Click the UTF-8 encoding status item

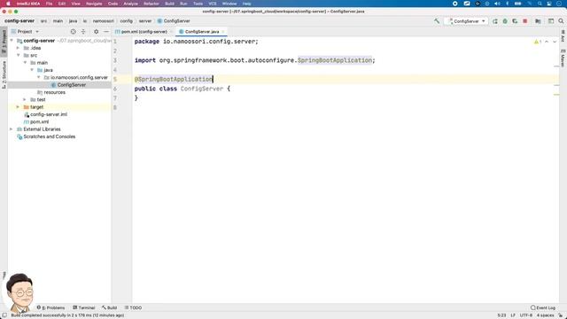pos(525,315)
